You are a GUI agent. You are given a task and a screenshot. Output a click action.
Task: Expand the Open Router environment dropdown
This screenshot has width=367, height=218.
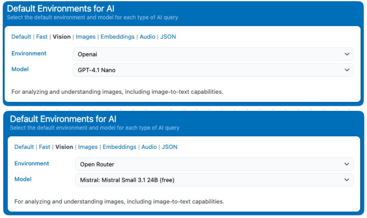click(x=214, y=164)
